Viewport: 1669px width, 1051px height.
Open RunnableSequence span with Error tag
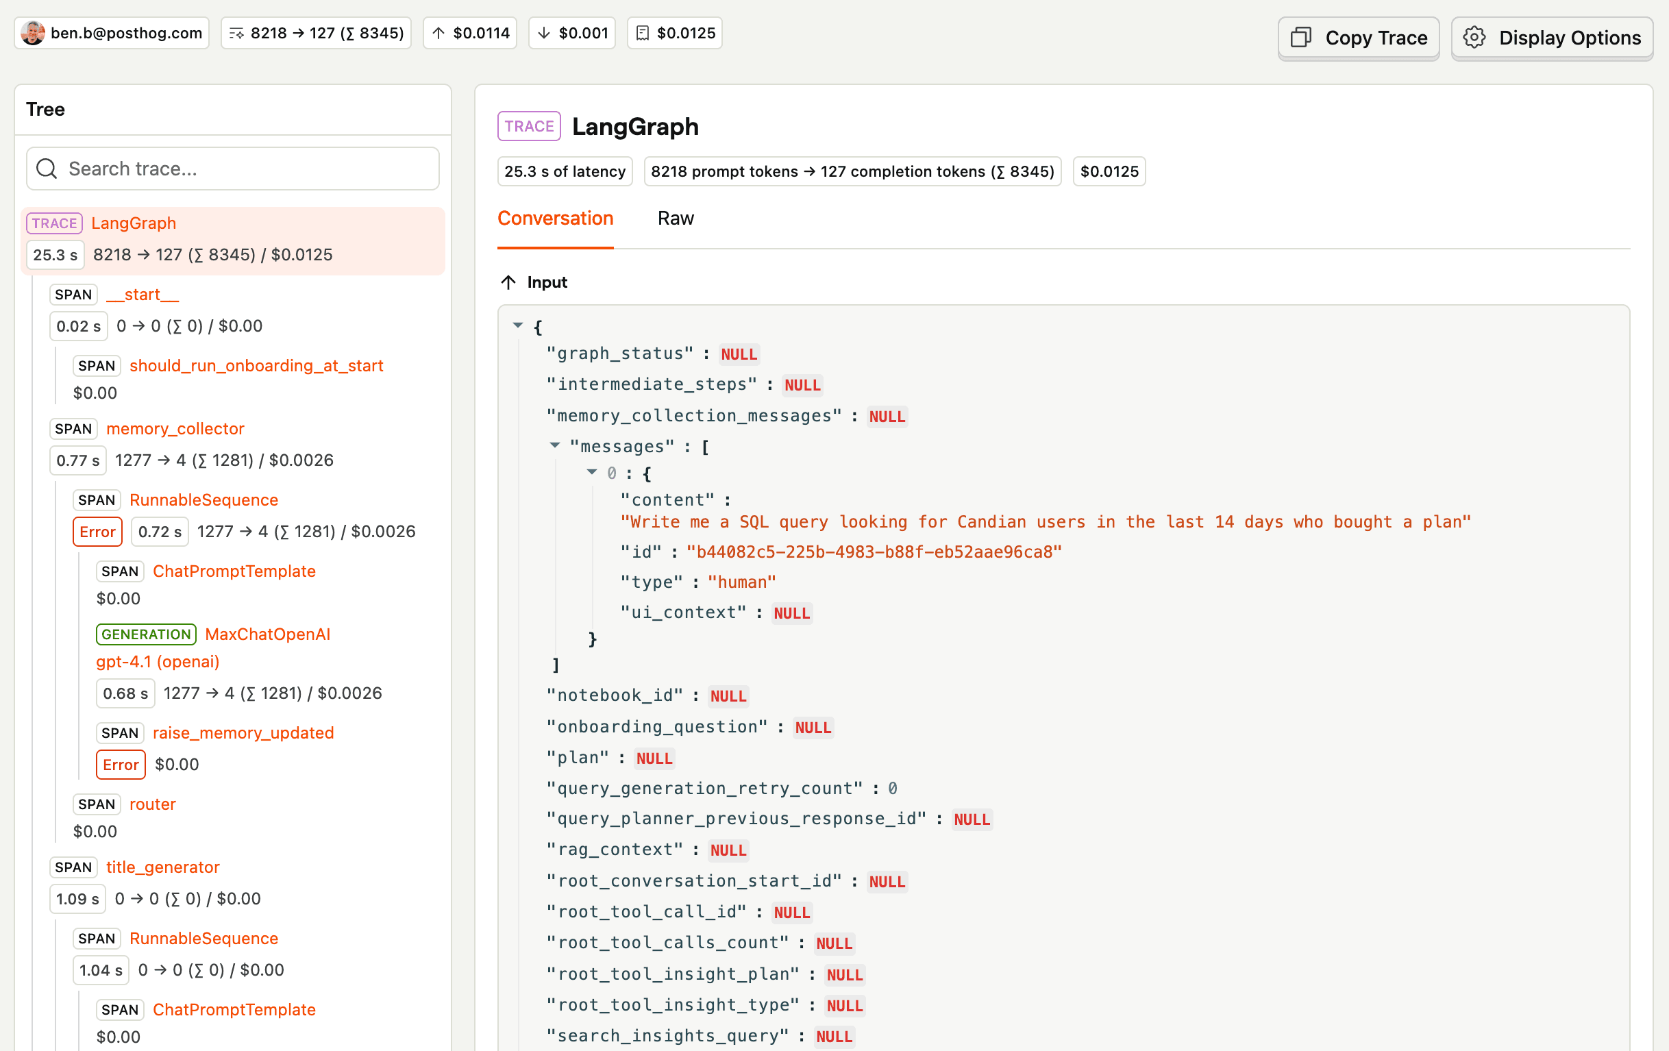[x=203, y=500]
